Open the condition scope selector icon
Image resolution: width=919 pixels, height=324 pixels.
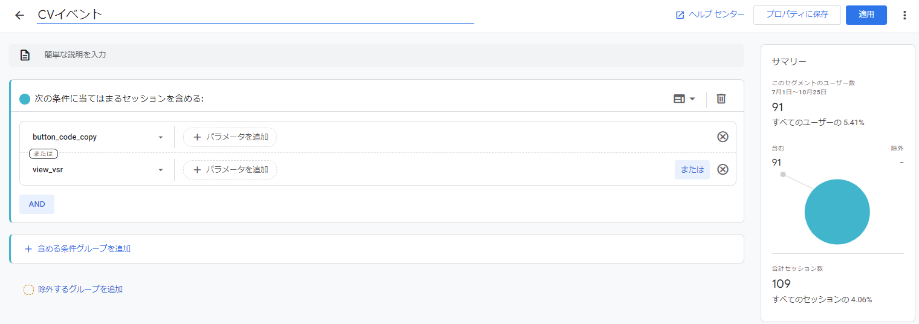point(684,99)
